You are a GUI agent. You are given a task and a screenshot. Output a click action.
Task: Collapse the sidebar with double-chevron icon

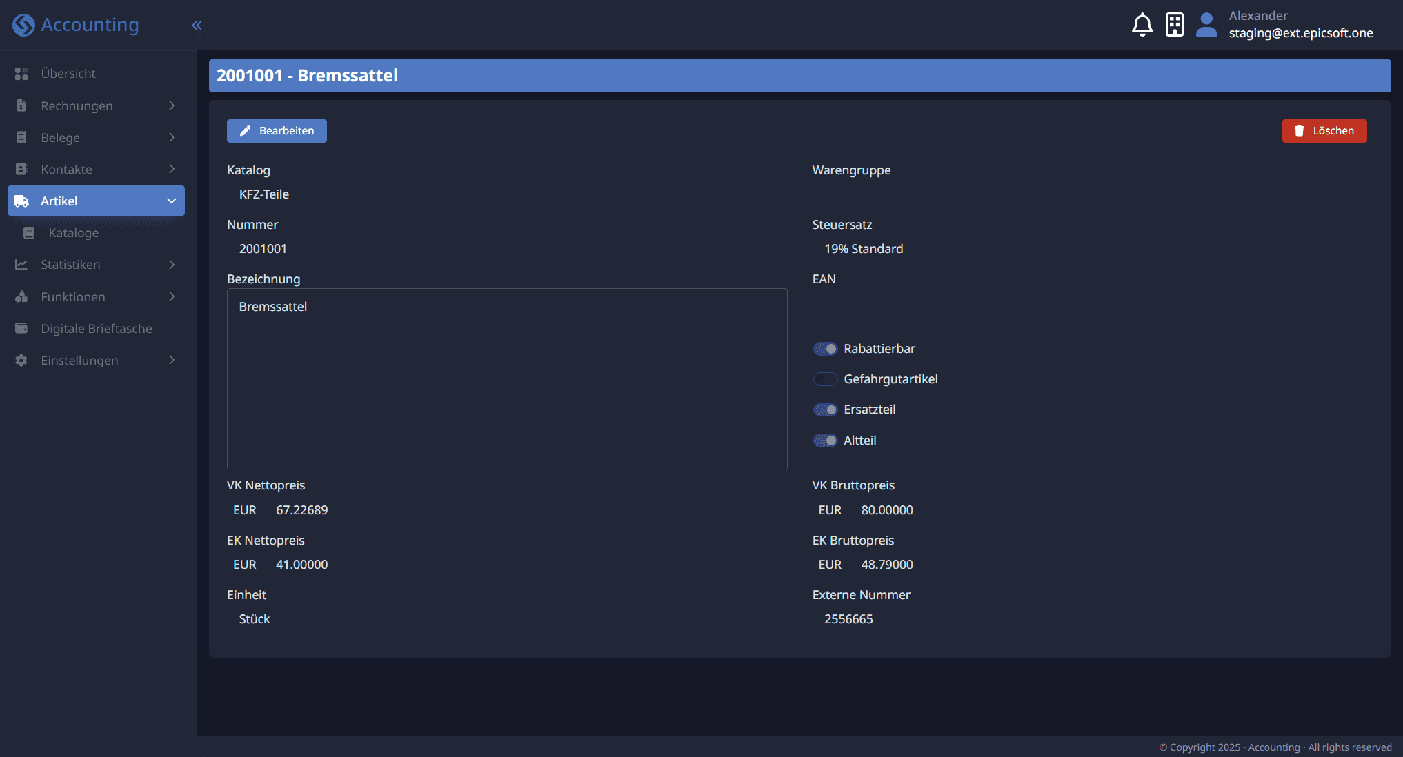(197, 26)
